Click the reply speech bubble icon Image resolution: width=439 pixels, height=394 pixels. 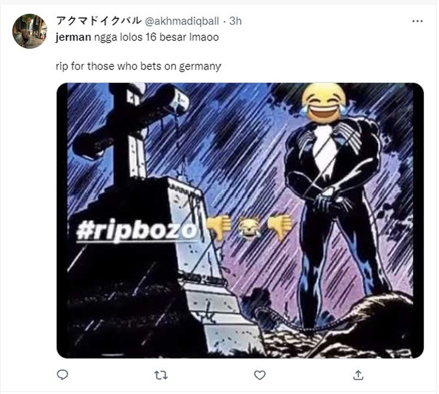(63, 375)
